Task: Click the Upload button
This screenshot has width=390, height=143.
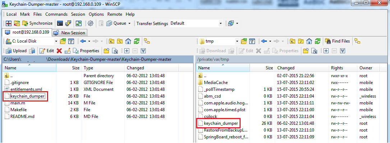Action: click(16, 51)
